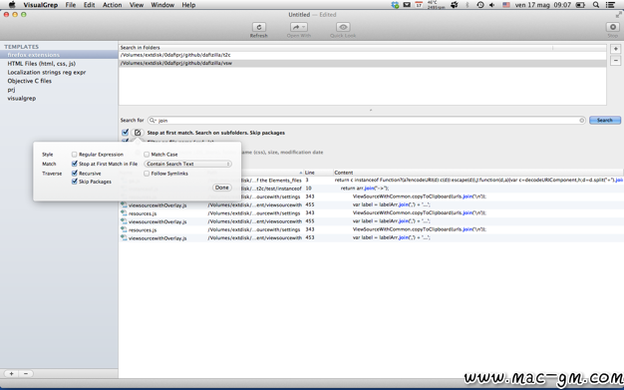
Task: Open Spotlight magnifier in menu bar
Action: (596, 5)
